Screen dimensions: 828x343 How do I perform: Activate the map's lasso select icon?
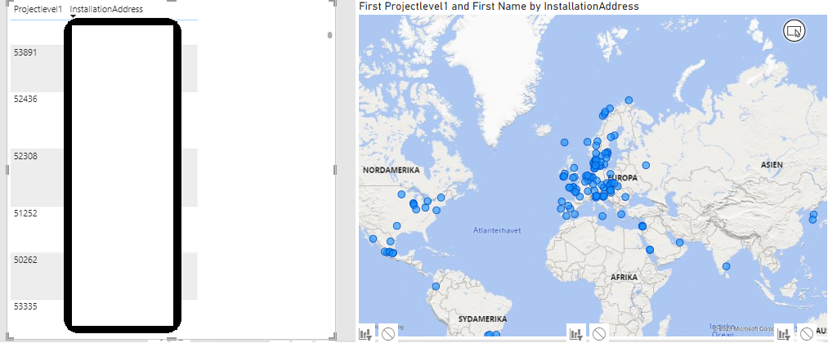(794, 31)
